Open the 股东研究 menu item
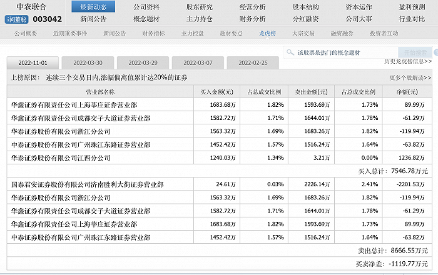This screenshot has height=275, width=438. pyautogui.click(x=200, y=7)
